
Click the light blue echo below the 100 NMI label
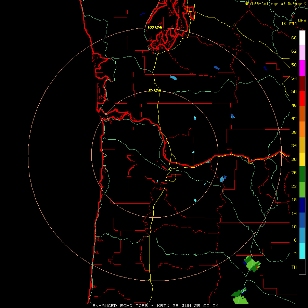tap(173, 78)
